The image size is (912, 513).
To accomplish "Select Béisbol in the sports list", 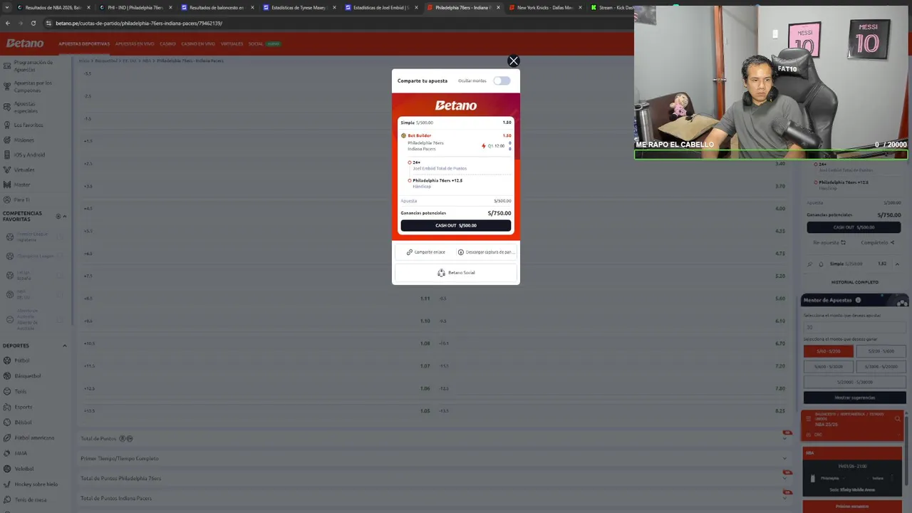I will (x=23, y=422).
